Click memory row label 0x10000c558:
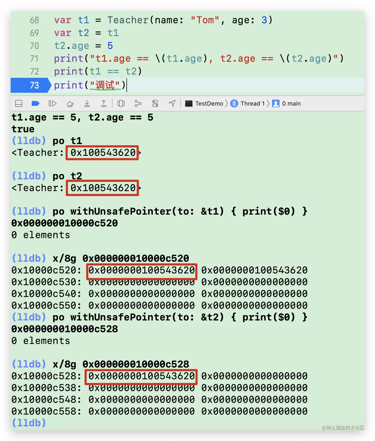The image size is (375, 441). tap(46, 411)
